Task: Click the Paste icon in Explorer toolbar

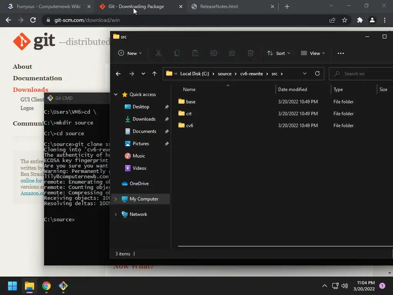Action: pos(195,53)
